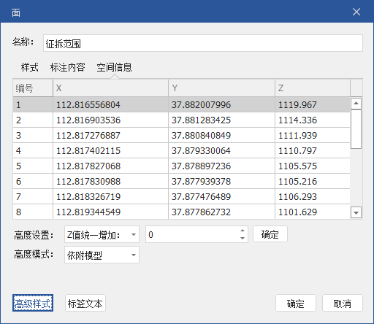This screenshot has width=374, height=324.
Task: Click the height value input showing 0
Action: (192, 234)
